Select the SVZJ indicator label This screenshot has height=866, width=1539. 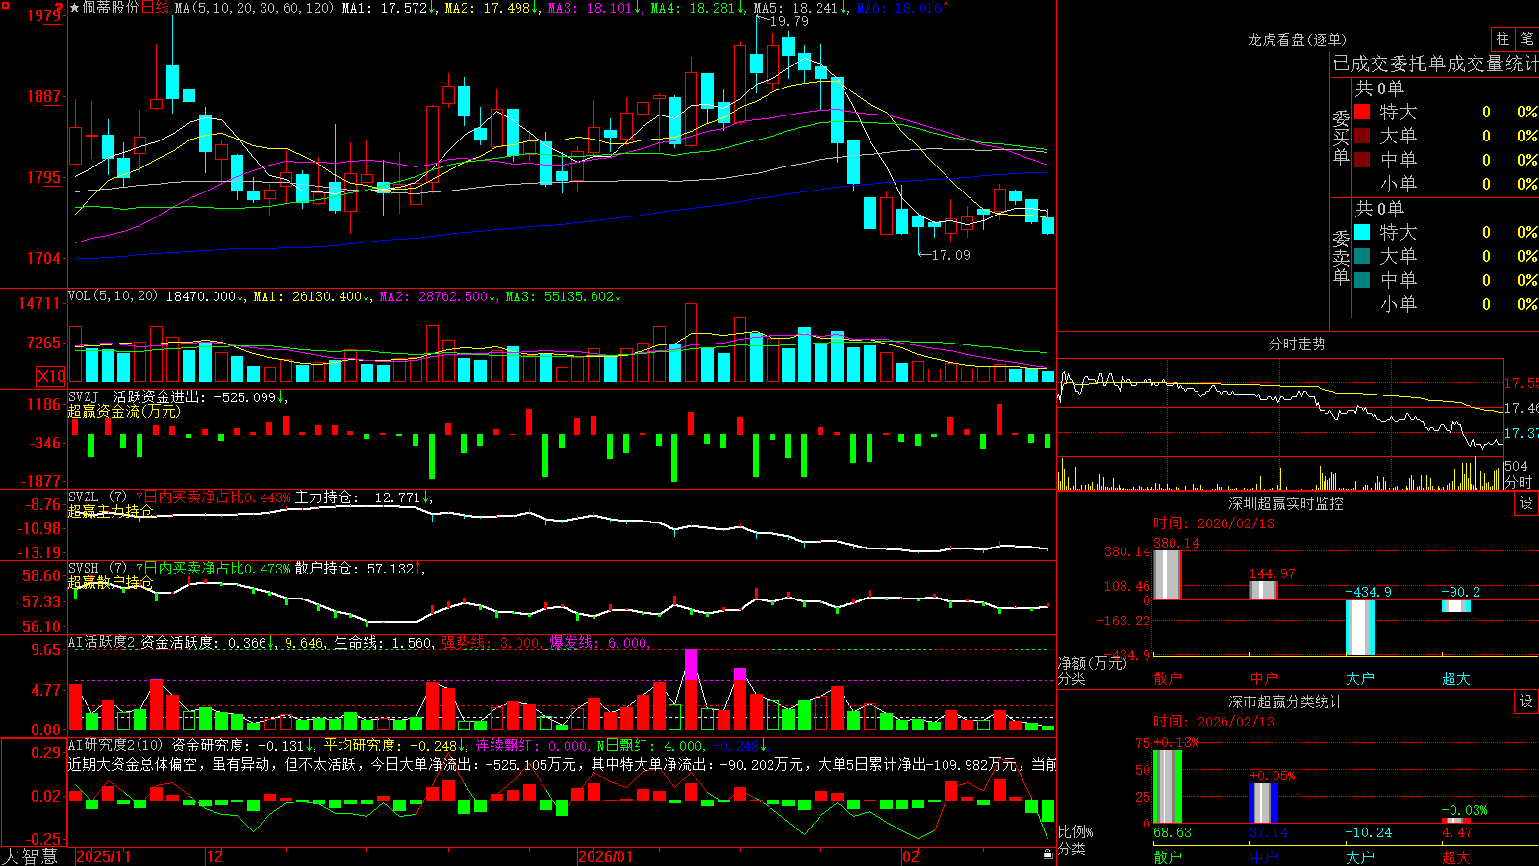pos(84,397)
